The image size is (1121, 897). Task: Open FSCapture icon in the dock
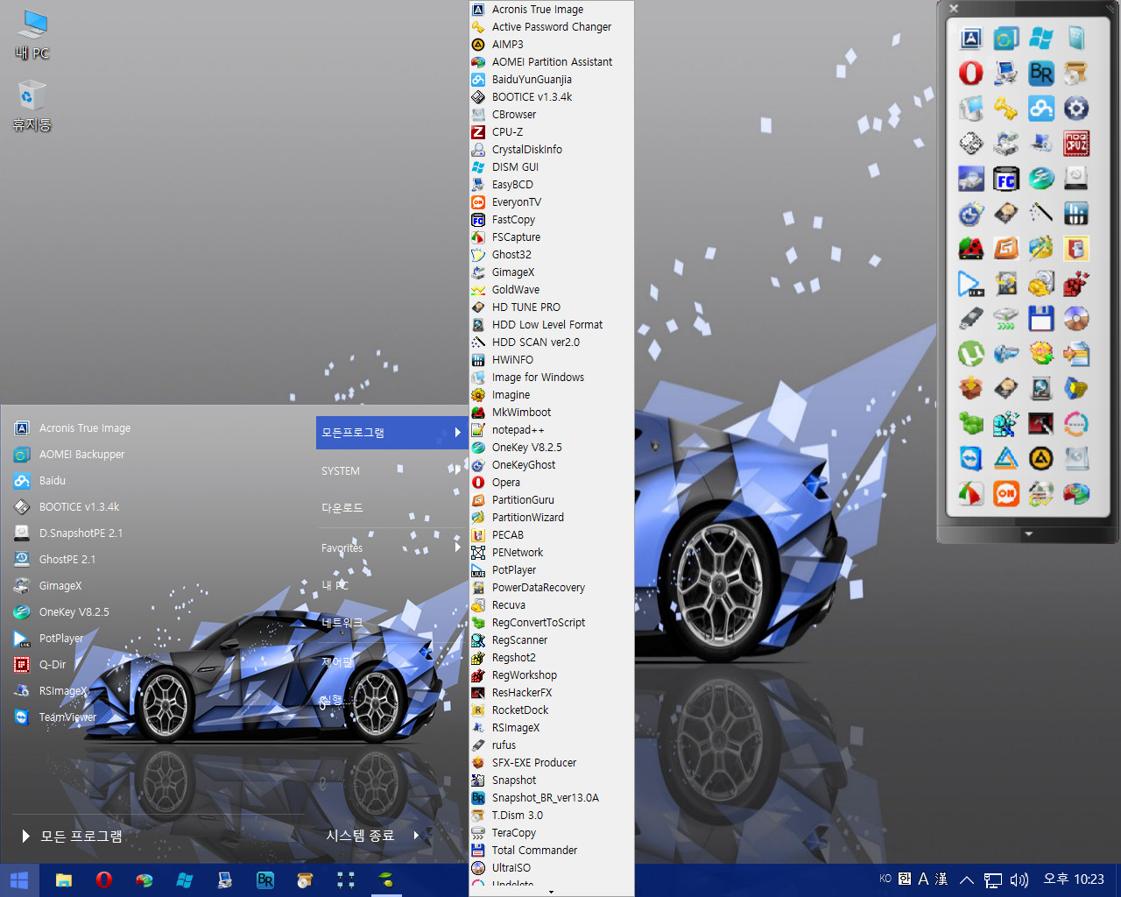[970, 494]
